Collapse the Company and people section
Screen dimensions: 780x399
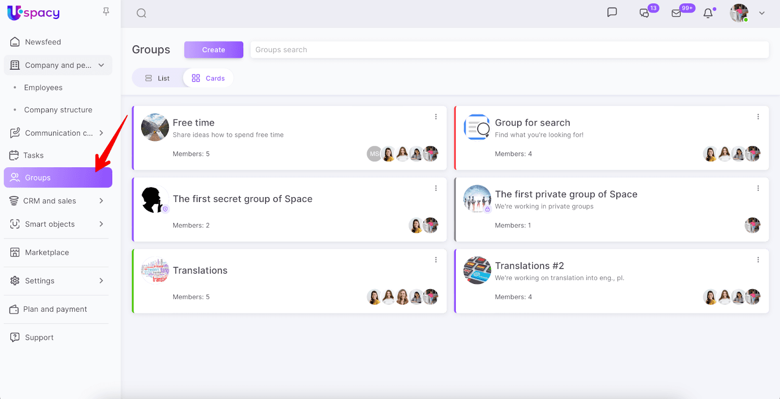(101, 65)
